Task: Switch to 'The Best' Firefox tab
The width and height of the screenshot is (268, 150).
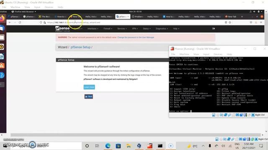Action: point(44,17)
